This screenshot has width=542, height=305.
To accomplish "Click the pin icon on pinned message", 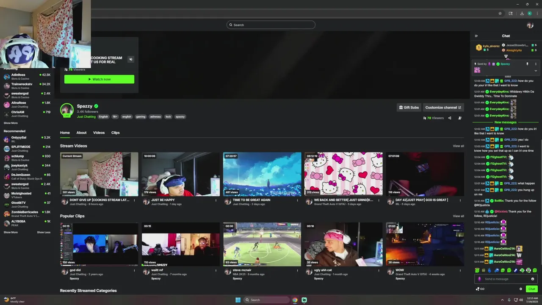I will (527, 64).
